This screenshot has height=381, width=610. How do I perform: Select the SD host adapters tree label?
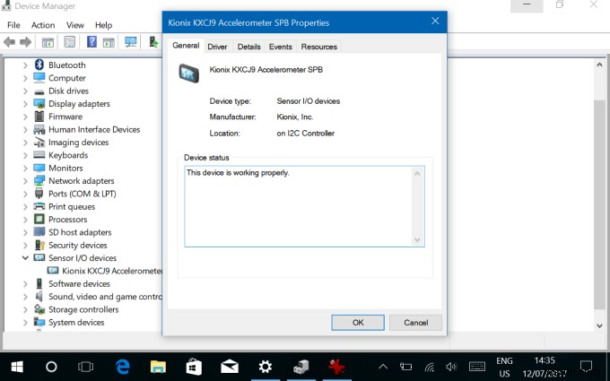pos(80,232)
